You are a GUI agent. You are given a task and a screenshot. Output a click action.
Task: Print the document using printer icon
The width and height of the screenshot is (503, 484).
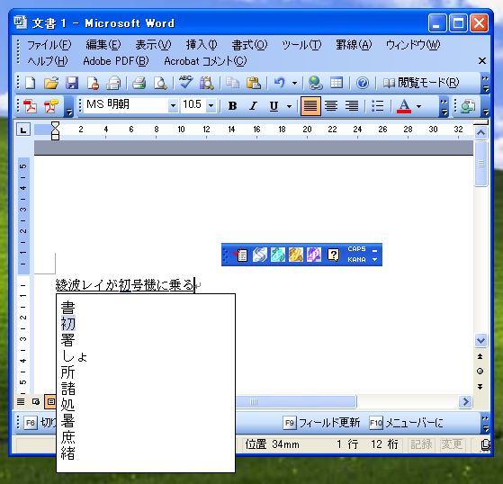(x=139, y=84)
